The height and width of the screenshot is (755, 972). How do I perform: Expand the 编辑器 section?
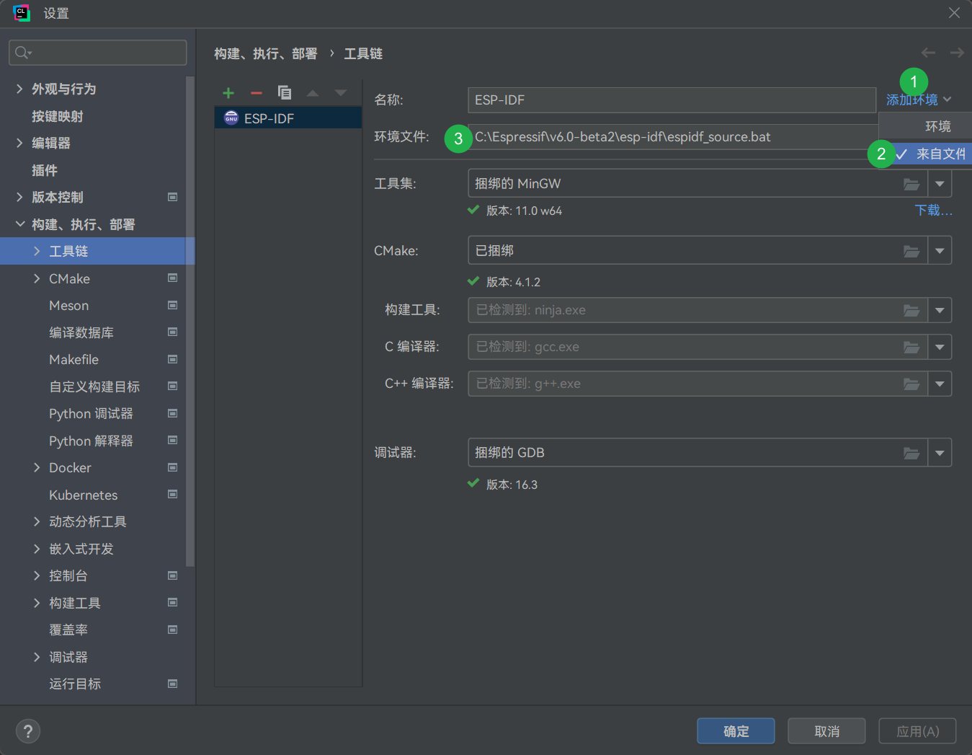[19, 143]
